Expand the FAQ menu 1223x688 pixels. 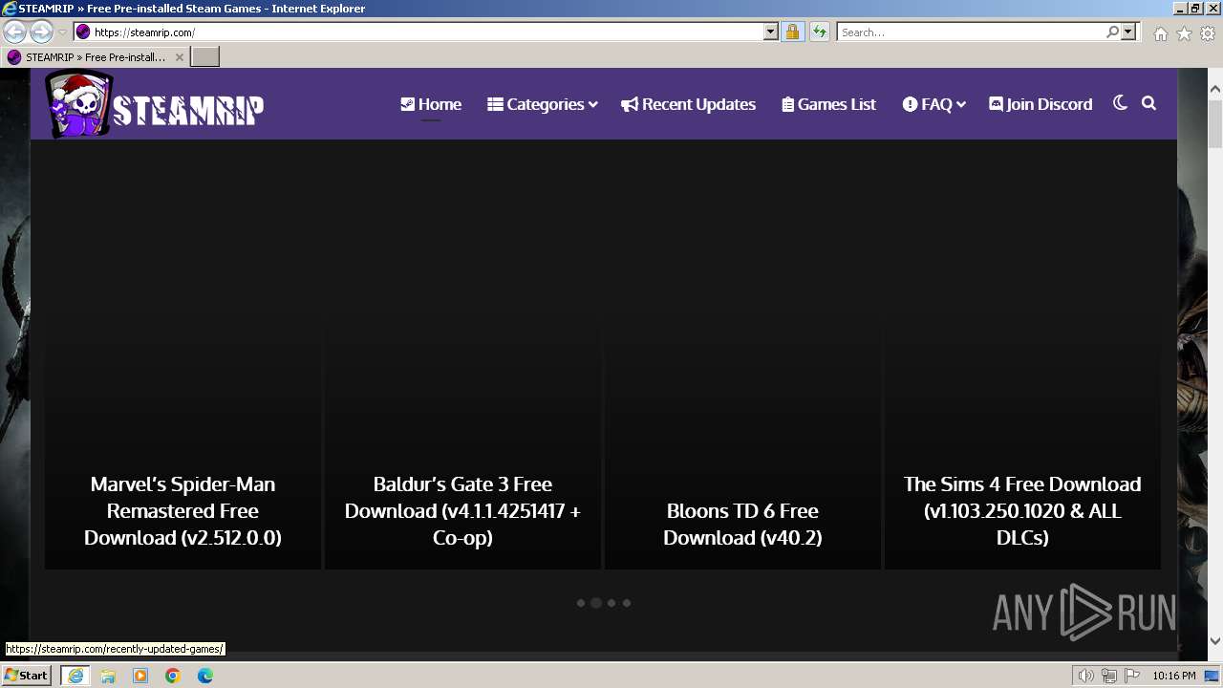point(933,104)
